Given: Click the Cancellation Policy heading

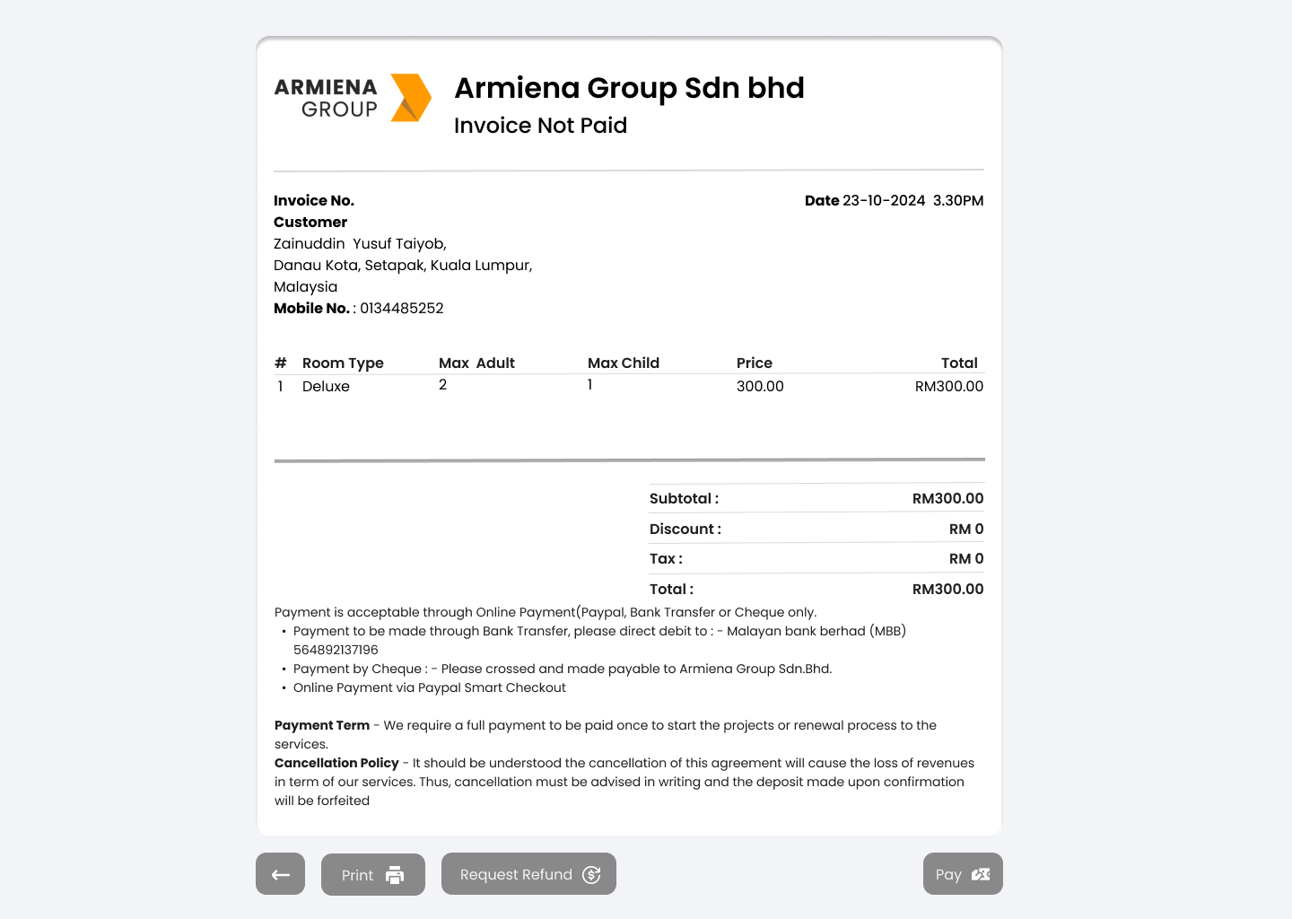Looking at the screenshot, I should point(336,764).
